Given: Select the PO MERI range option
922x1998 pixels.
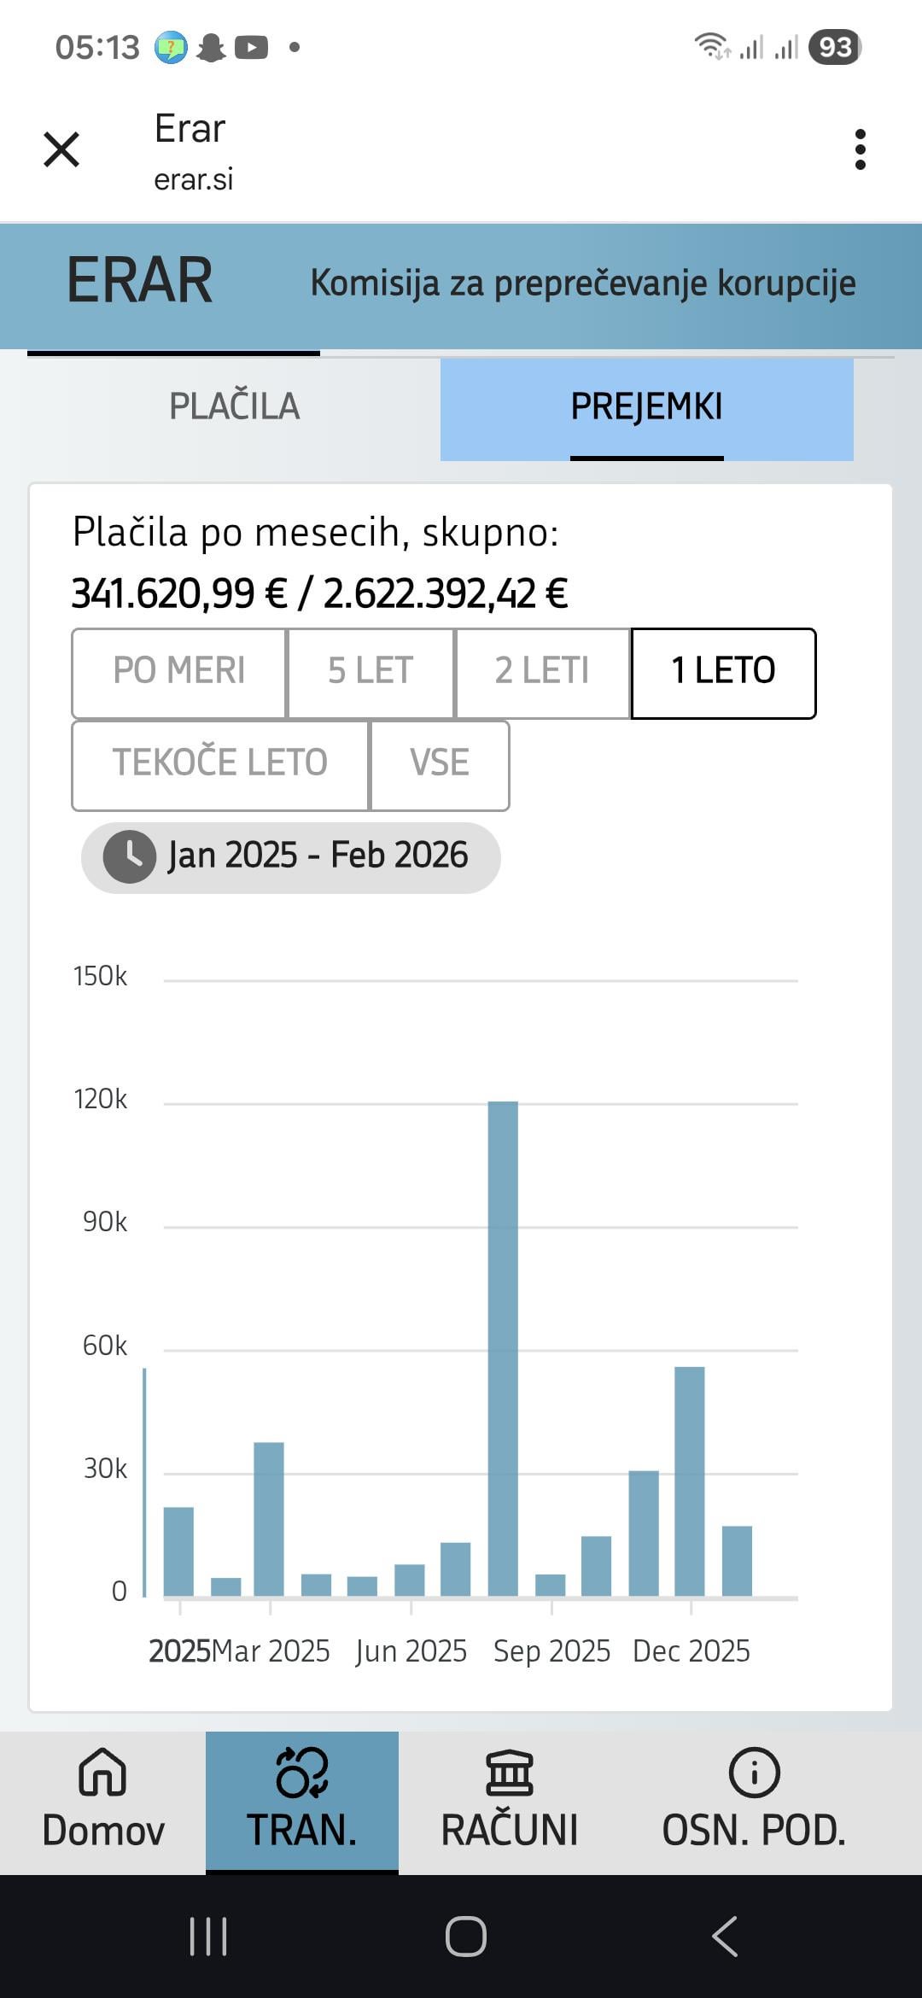Looking at the screenshot, I should [x=178, y=673].
